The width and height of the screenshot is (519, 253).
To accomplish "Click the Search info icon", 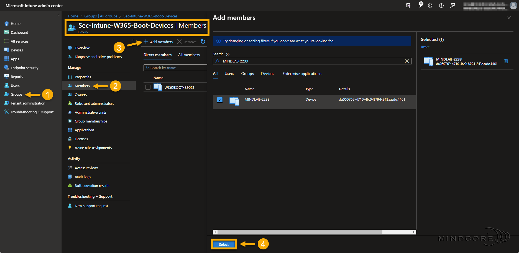I will pyautogui.click(x=227, y=54).
